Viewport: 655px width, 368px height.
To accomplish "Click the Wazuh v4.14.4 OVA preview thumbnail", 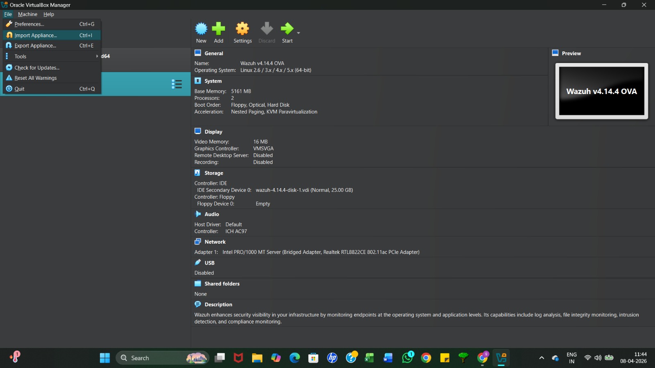I will 601,91.
